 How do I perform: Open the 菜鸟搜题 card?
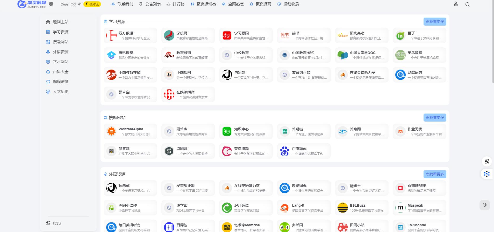coord(246,151)
